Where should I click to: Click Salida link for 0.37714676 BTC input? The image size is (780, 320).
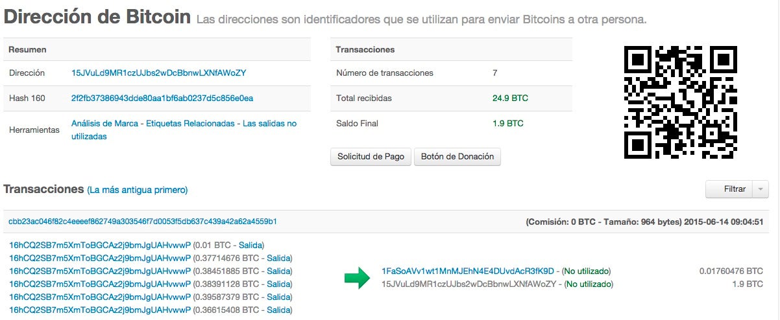tap(280, 258)
